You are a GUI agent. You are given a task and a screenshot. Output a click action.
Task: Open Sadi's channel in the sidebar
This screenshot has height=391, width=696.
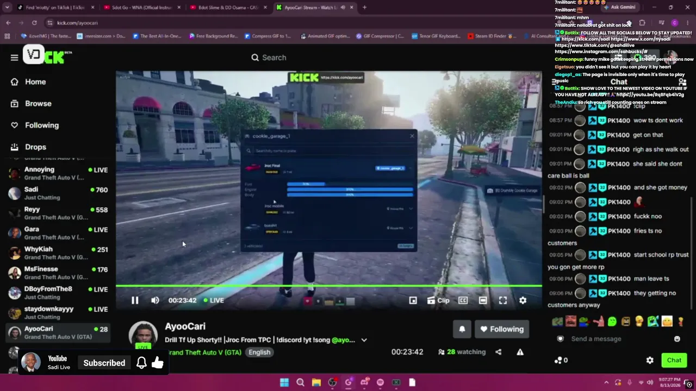[58, 193]
